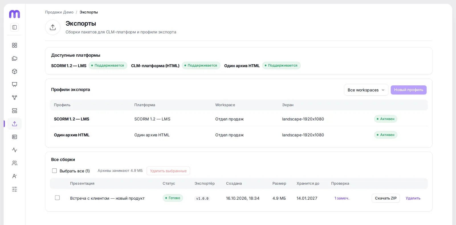Select the active export upload icon in sidebar

point(15,124)
